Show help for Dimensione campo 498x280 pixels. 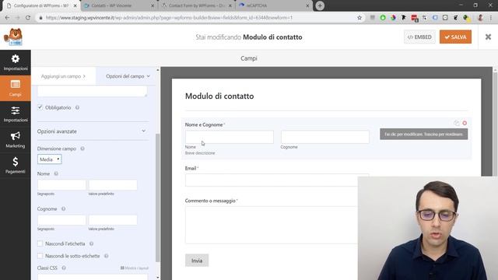(82, 149)
